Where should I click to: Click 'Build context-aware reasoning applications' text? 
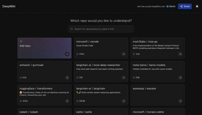coord(101,92)
